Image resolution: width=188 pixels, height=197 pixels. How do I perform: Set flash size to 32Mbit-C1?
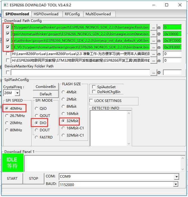pyautogui.click(x=73, y=135)
